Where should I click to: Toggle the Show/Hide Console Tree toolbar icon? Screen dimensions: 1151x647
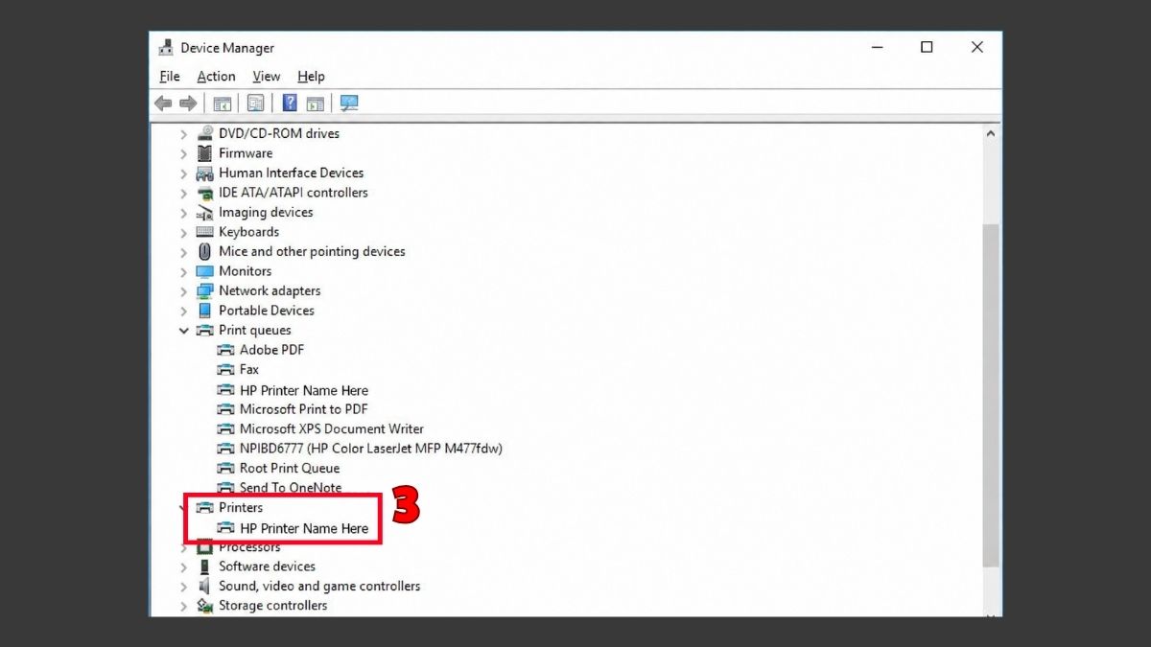pos(223,104)
